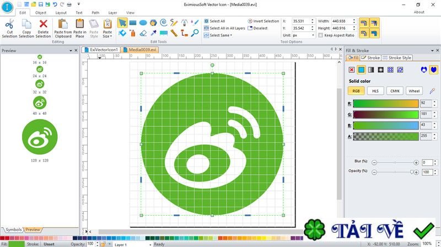Viewport: 441px width, 247px height.
Task: Click the eyedropper next to Wheel button
Action: [x=432, y=91]
